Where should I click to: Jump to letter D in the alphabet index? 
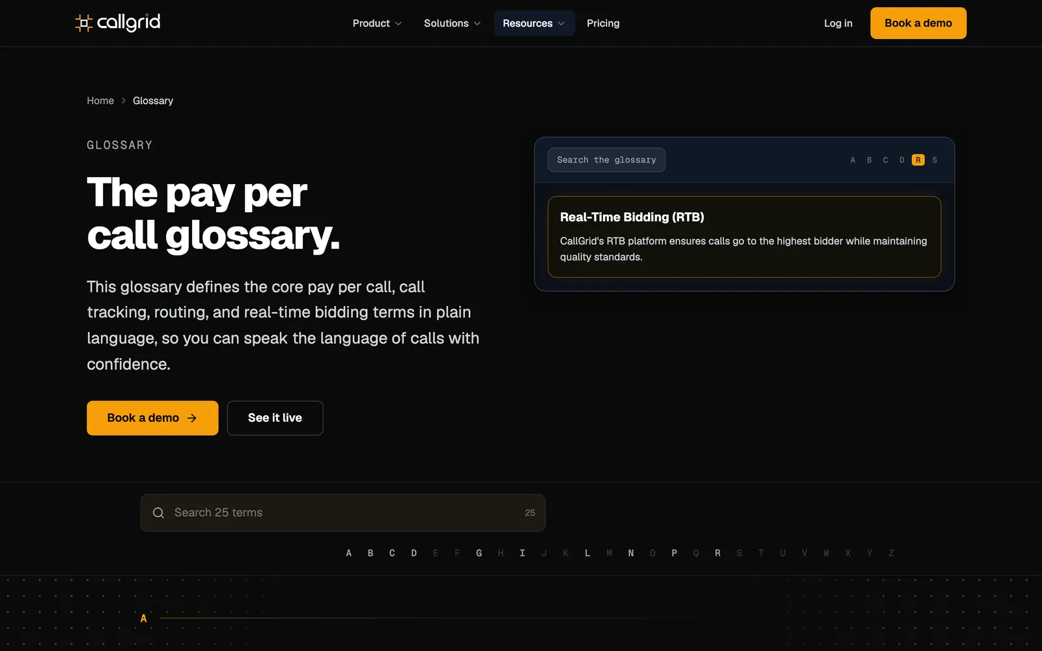pos(414,553)
